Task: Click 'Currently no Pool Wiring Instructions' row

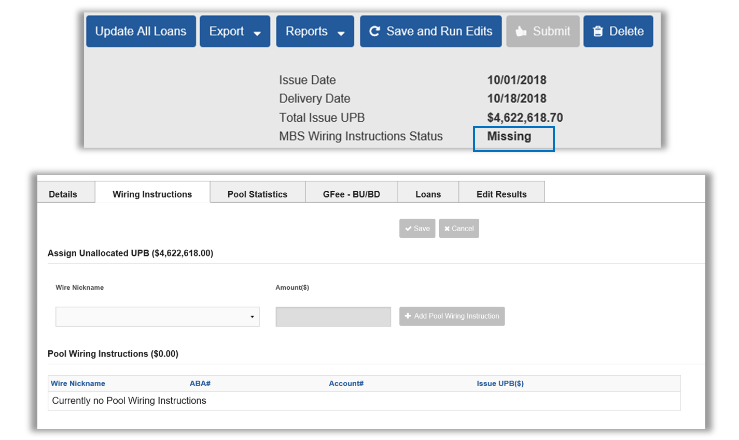Action: pos(364,401)
